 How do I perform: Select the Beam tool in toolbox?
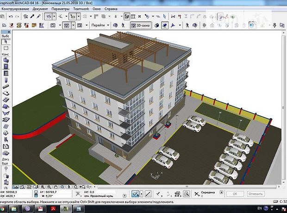(x=6, y=86)
